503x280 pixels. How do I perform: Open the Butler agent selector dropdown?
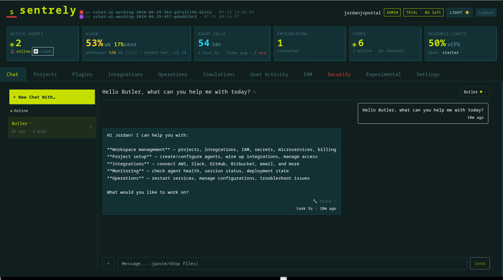pyautogui.click(x=475, y=92)
